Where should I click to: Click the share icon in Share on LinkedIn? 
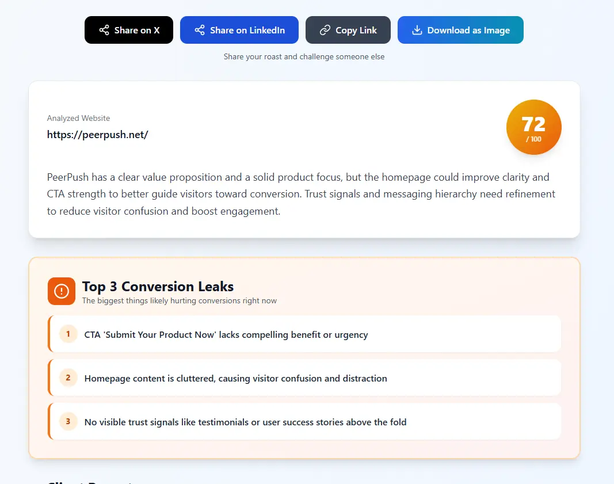coord(200,30)
